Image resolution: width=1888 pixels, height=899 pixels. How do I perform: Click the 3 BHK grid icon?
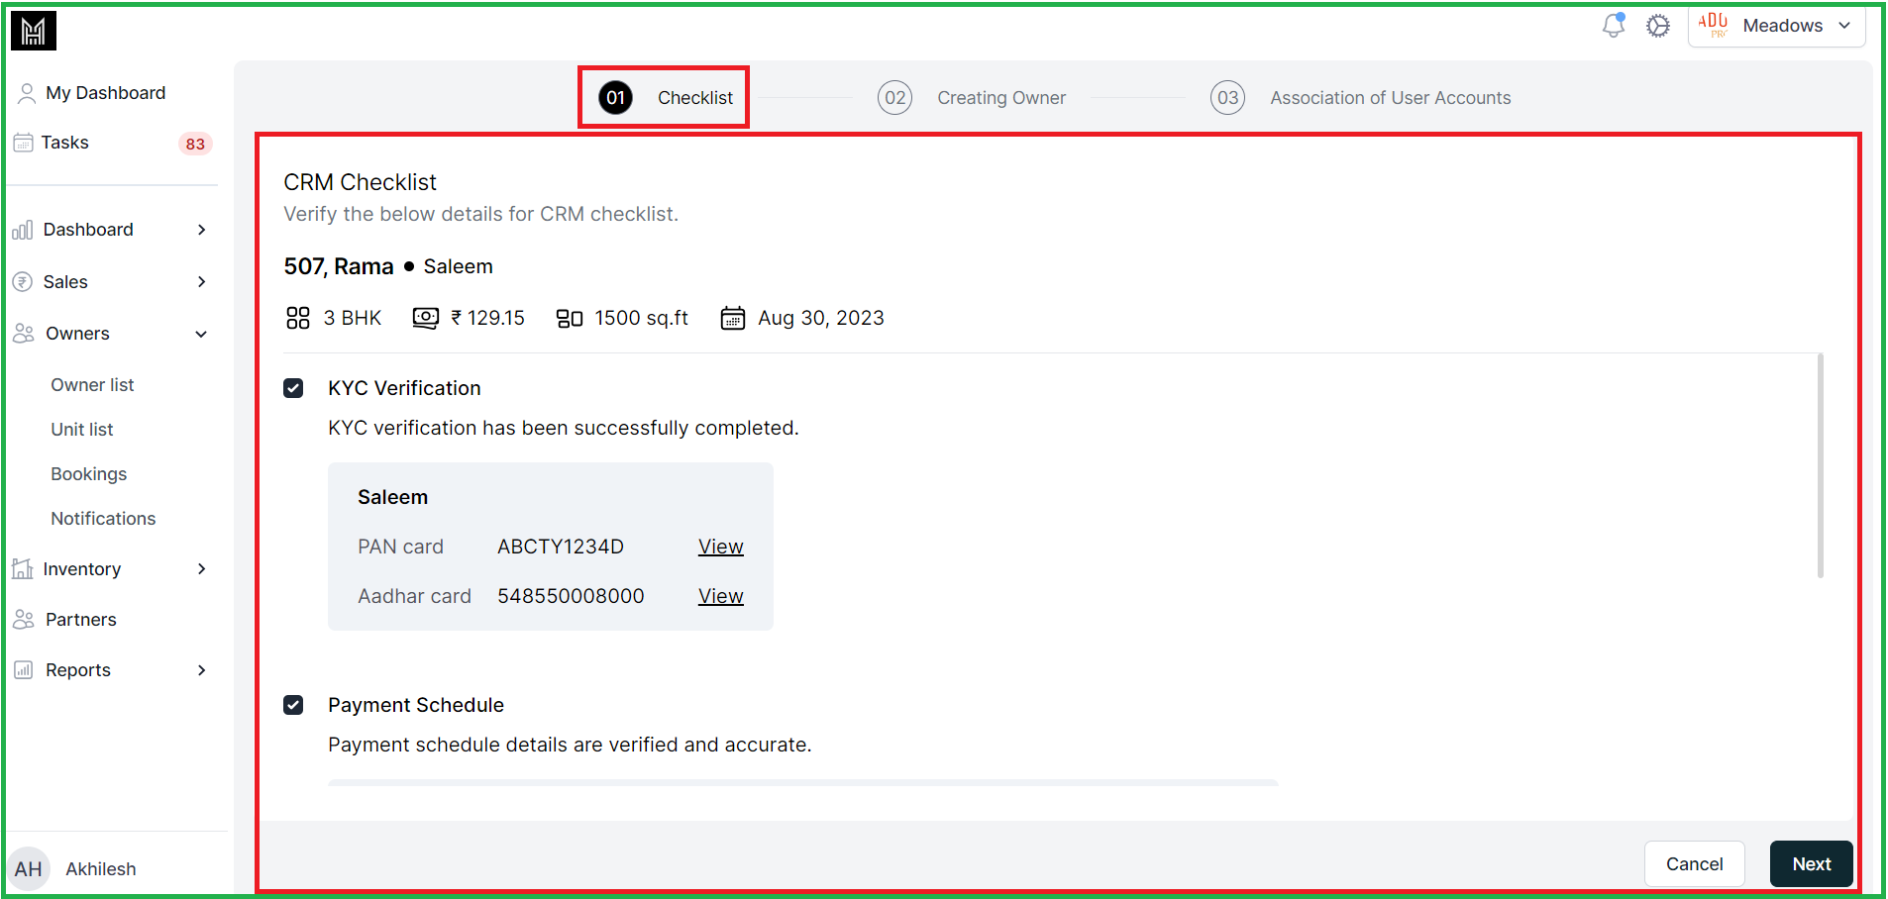tap(298, 318)
